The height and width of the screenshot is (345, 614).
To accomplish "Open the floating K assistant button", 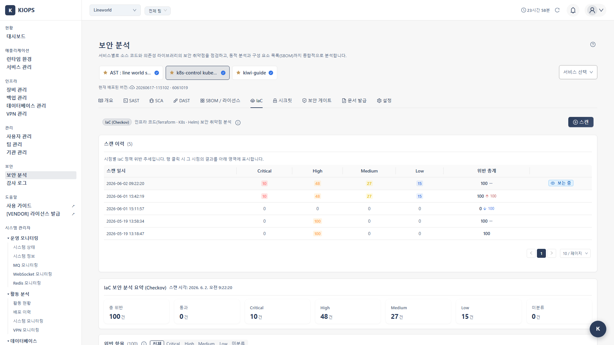I will 598,329.
